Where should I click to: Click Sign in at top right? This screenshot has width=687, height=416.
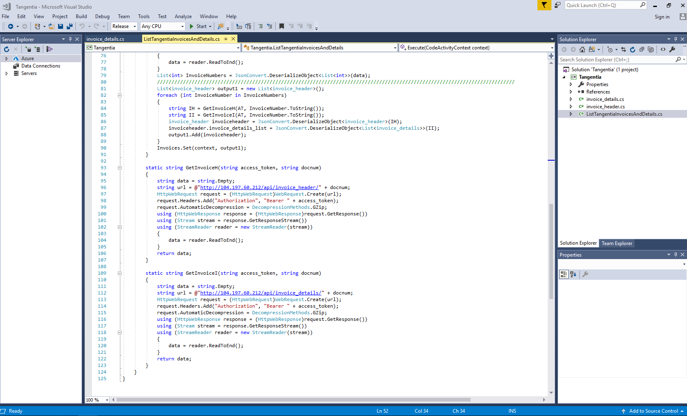click(662, 17)
